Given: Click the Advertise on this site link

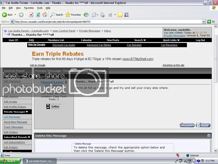Looking at the screenshot, I should [173, 65].
